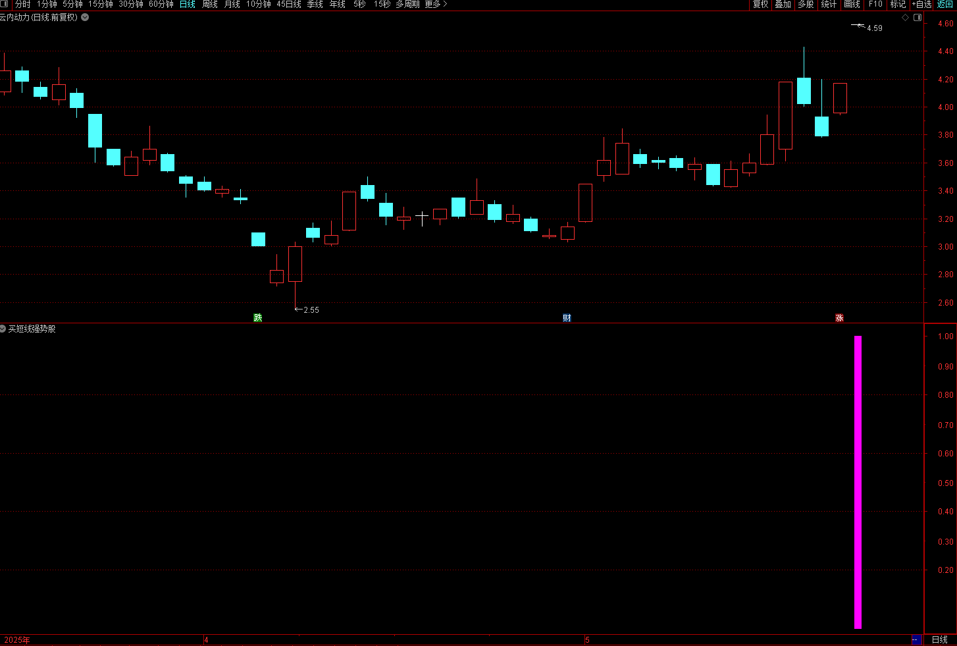Click the 买短线强势股 indicator name

tap(32, 329)
